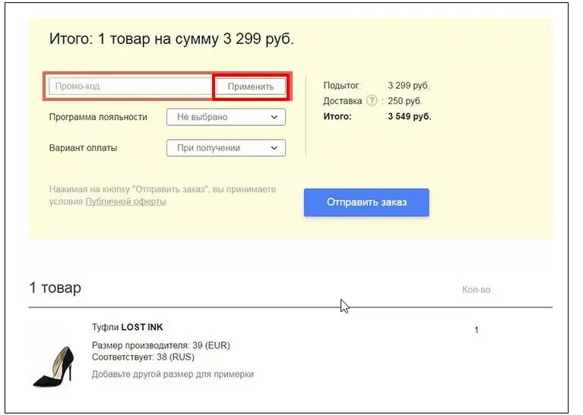Open the Публичной оферты link
583x415 pixels.
pos(125,202)
